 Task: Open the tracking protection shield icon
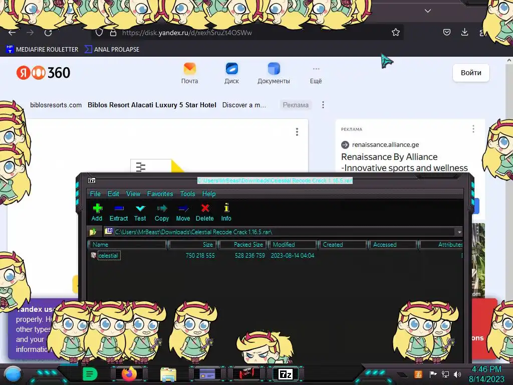coord(99,33)
